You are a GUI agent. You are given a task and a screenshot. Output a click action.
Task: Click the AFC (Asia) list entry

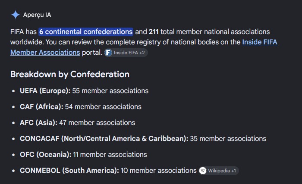[x=77, y=123]
